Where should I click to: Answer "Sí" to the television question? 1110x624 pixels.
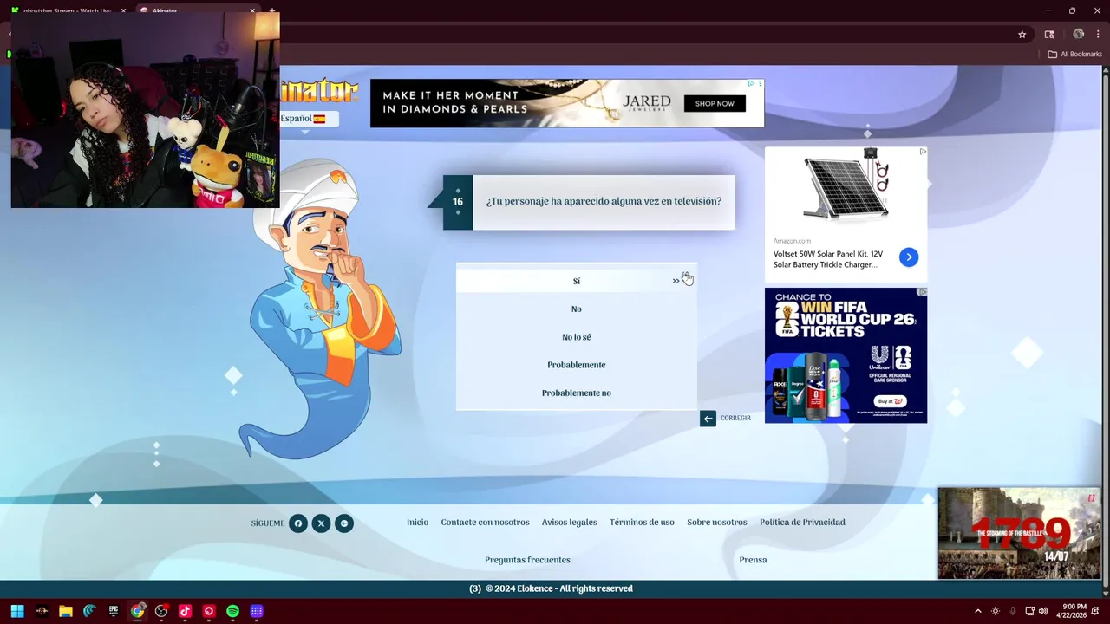[577, 281]
